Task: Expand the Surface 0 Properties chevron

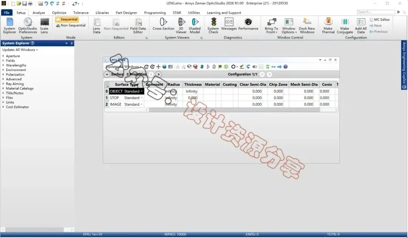Action: pos(107,74)
